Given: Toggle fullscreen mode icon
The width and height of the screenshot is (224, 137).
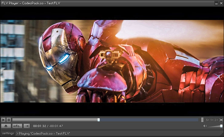Looking at the screenshot, I should coord(221,120).
